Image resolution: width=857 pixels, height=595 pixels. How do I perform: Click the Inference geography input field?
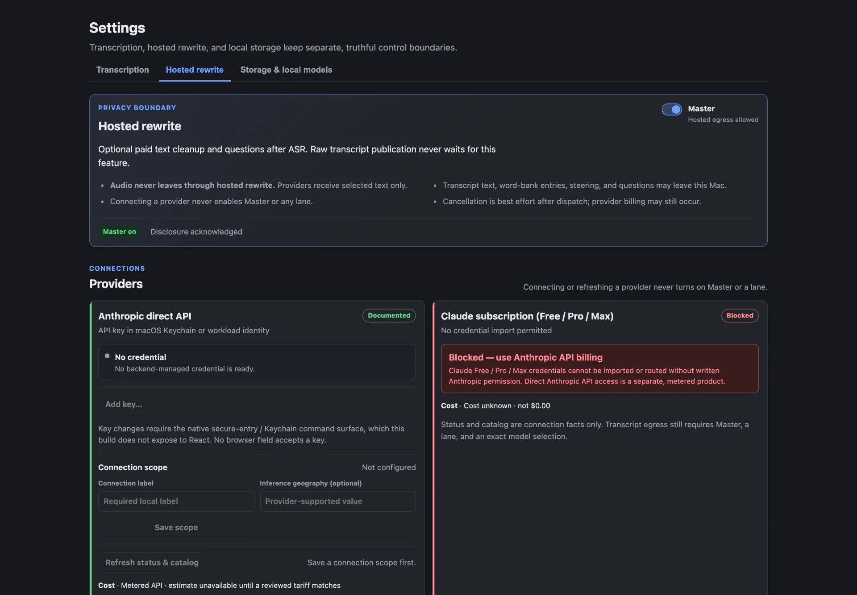(338, 501)
